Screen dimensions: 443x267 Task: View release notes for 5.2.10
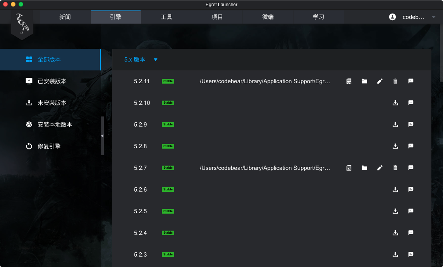(411, 103)
